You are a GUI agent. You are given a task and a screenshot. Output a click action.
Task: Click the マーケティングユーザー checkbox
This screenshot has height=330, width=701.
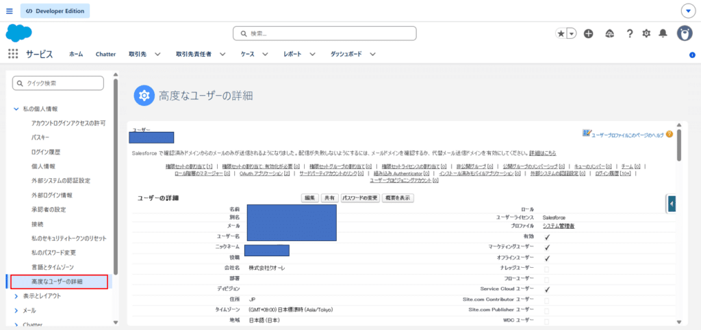[547, 247]
